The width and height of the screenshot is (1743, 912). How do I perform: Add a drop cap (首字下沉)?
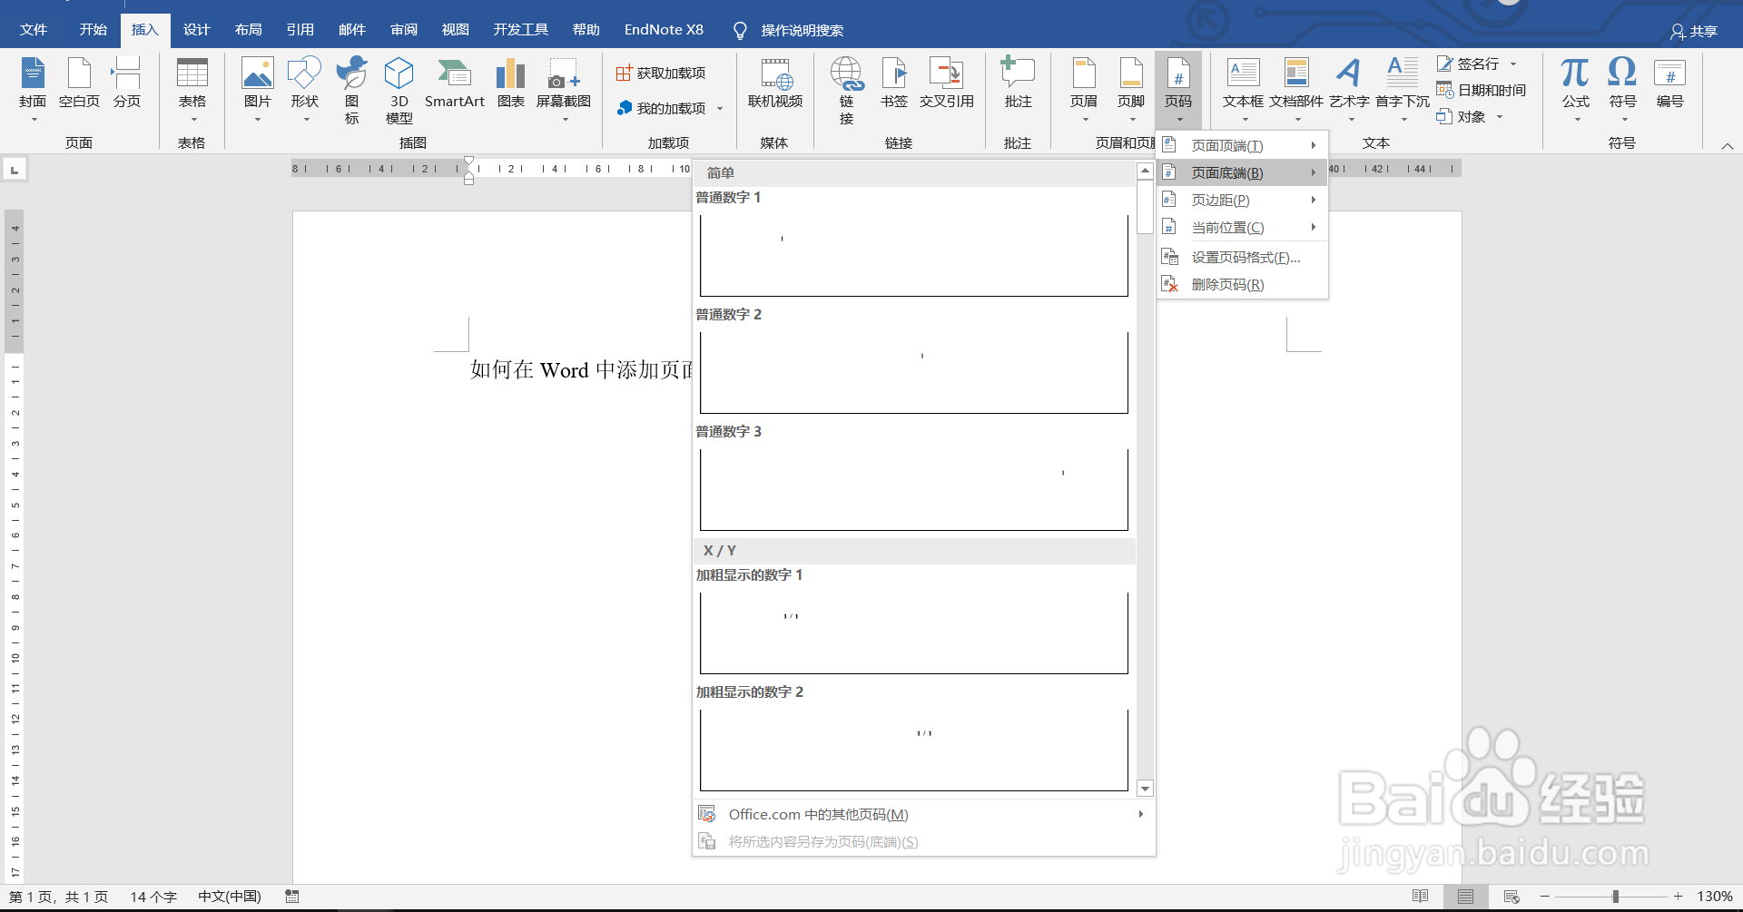(x=1403, y=89)
